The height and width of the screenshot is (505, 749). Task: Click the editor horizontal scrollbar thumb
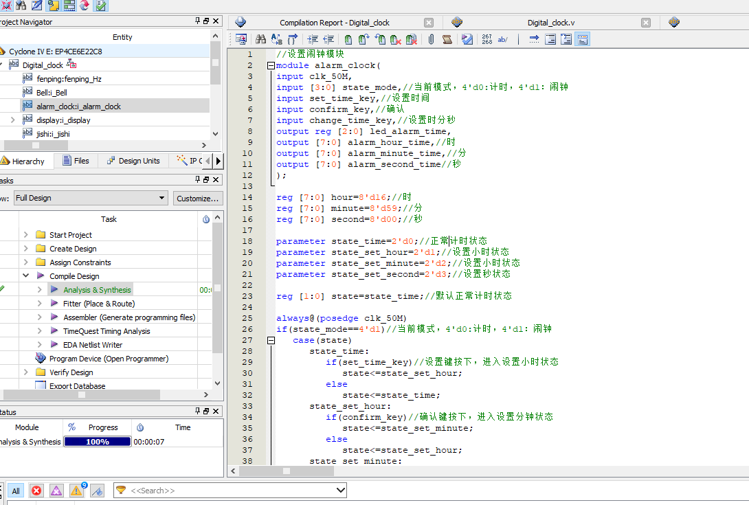pos(287,471)
